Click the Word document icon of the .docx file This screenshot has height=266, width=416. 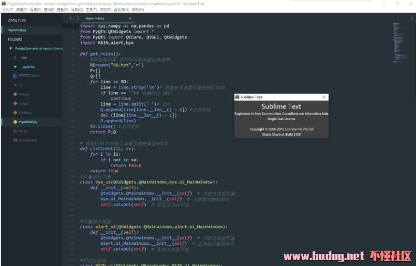[x=15, y=76]
